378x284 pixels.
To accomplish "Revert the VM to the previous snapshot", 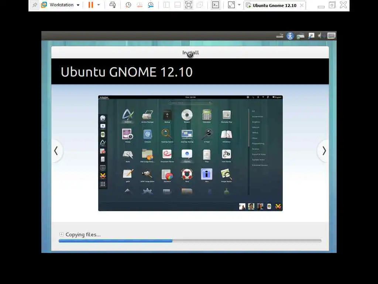I will click(x=140, y=5).
